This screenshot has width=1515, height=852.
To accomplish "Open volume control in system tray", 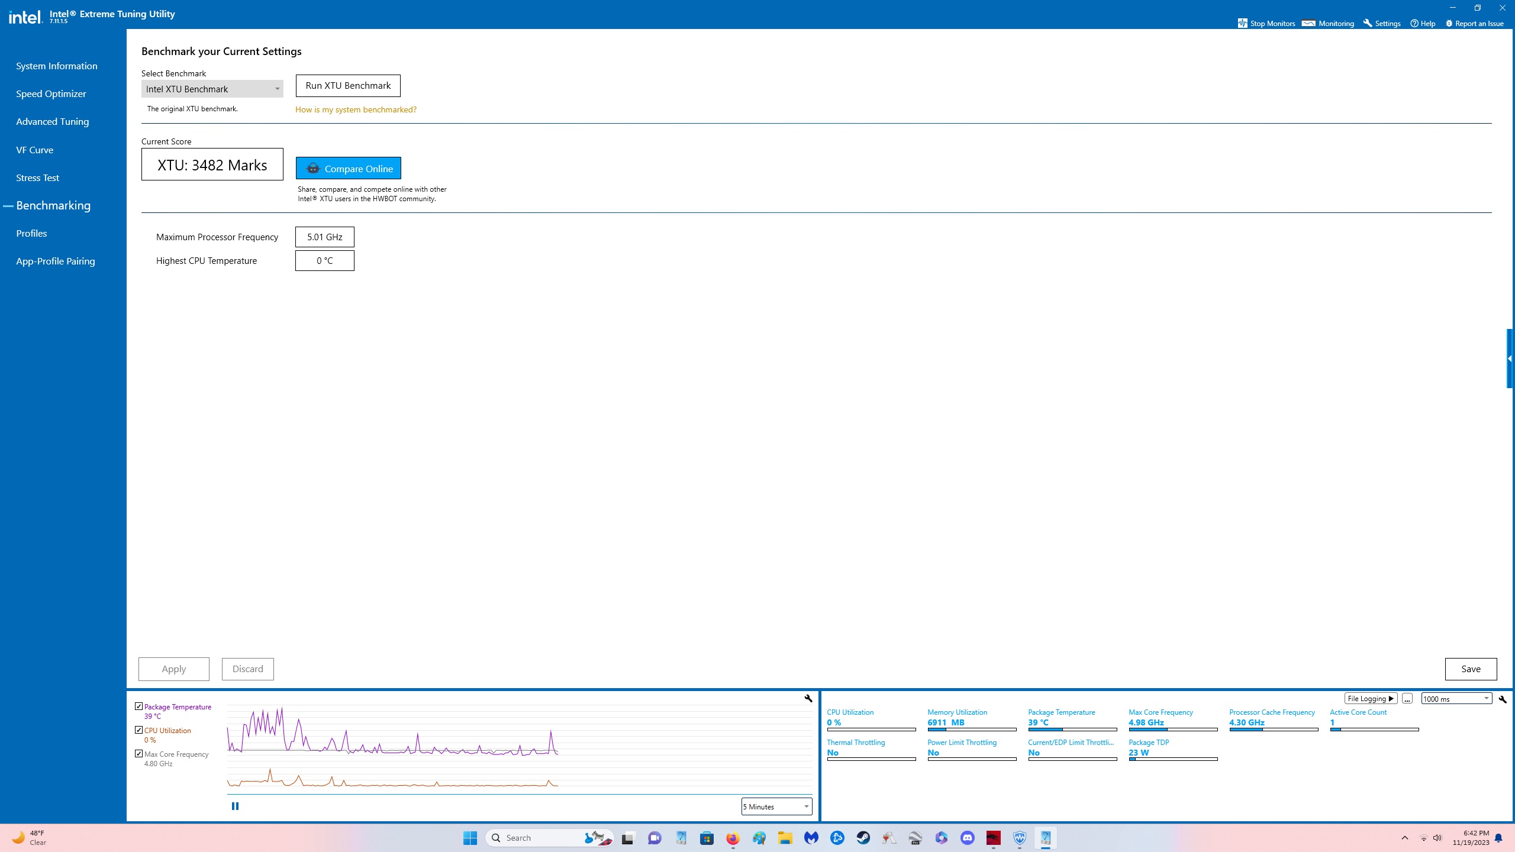I will [1437, 838].
